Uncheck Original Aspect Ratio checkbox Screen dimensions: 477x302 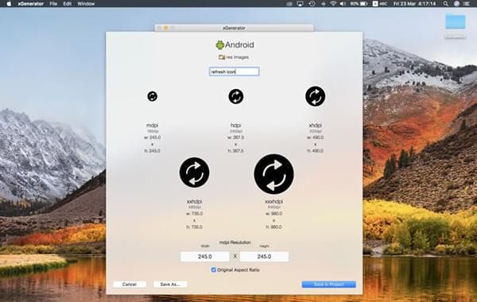pyautogui.click(x=214, y=269)
